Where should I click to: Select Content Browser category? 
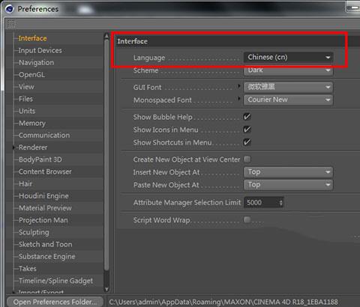coord(45,171)
